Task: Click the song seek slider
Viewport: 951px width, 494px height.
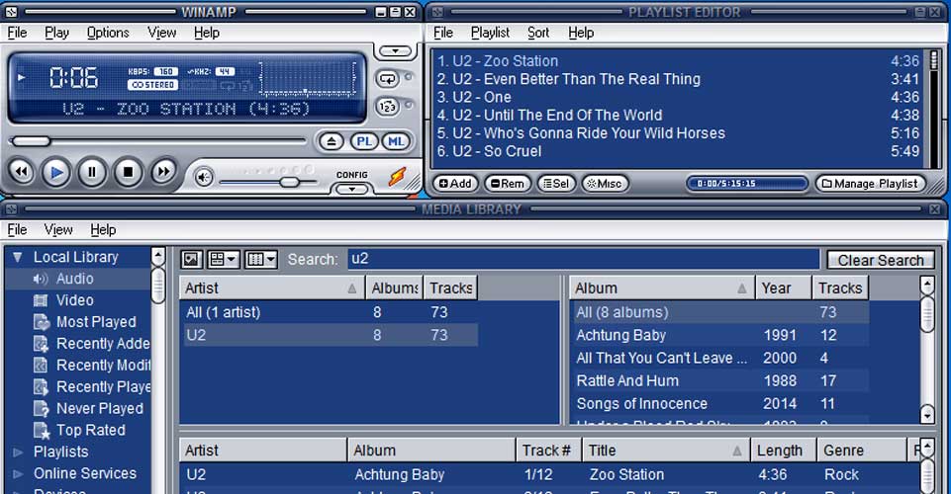Action: [x=159, y=141]
